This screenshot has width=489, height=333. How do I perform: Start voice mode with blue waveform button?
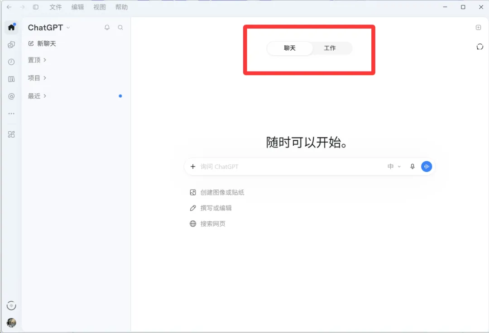[427, 166]
